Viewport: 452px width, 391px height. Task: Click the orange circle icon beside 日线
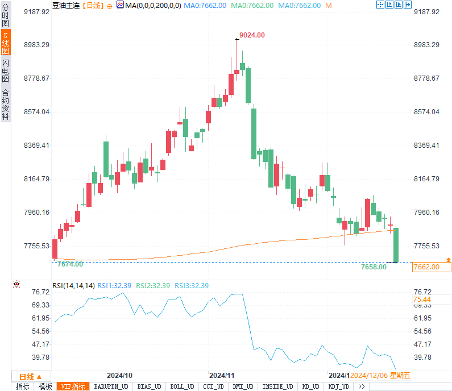[110, 6]
